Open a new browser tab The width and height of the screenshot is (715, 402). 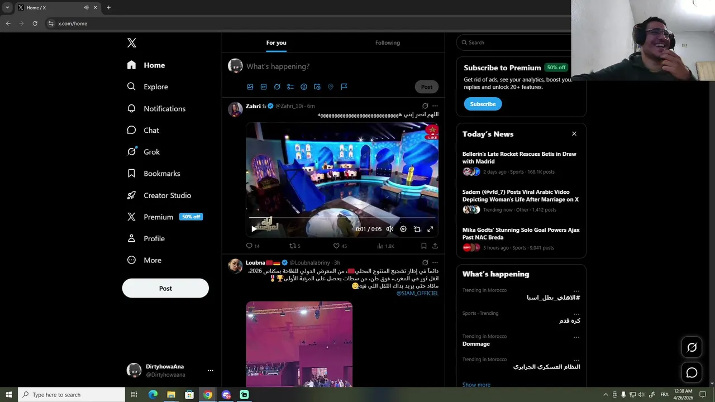[x=108, y=7]
